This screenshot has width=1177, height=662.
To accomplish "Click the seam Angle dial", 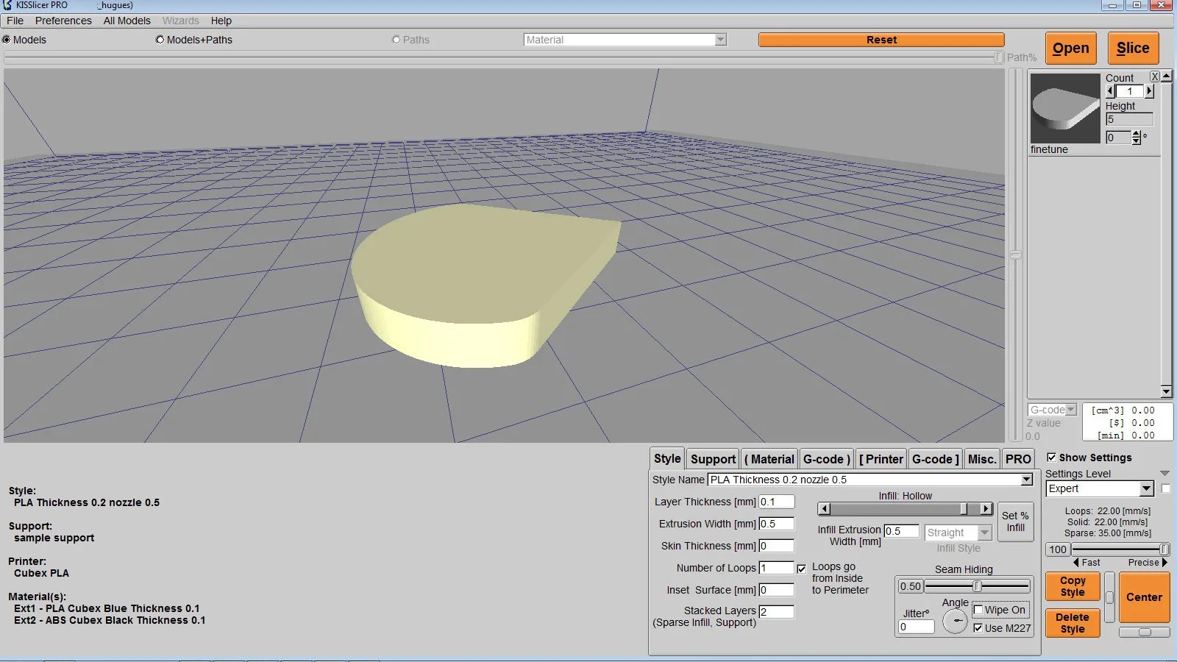I will [x=955, y=622].
